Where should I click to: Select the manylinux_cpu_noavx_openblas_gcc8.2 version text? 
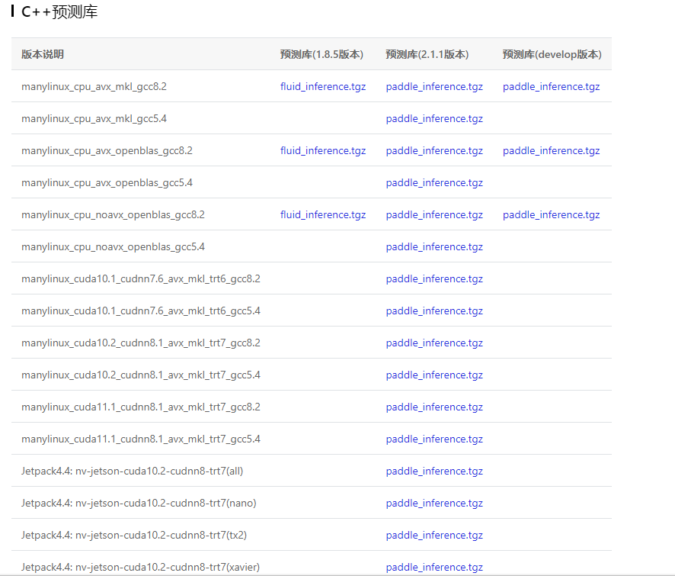click(x=113, y=214)
